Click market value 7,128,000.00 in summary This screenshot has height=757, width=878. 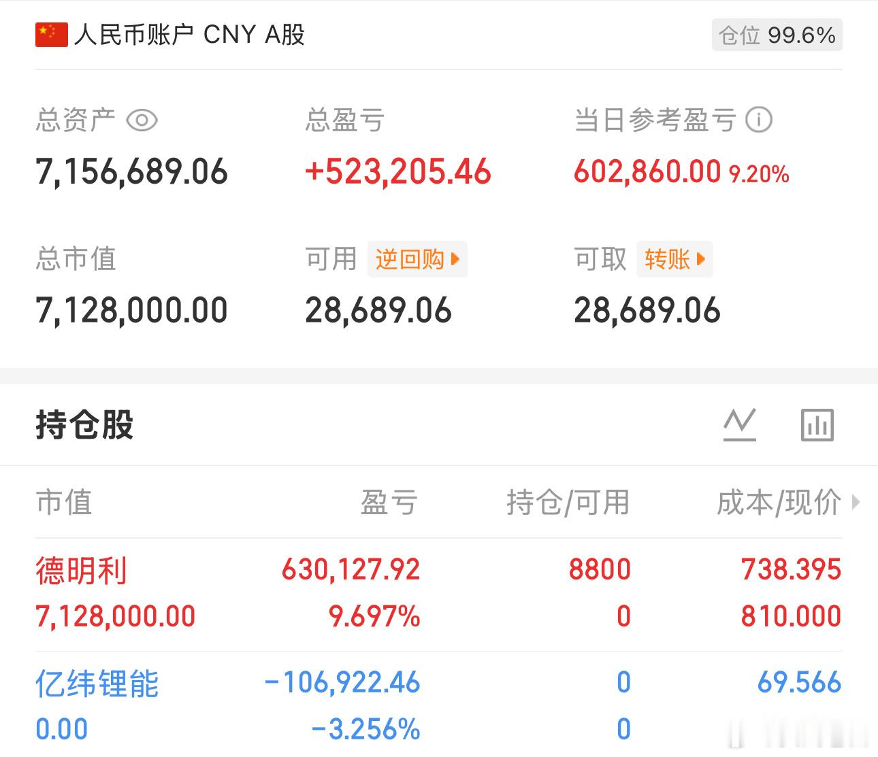[x=132, y=311]
